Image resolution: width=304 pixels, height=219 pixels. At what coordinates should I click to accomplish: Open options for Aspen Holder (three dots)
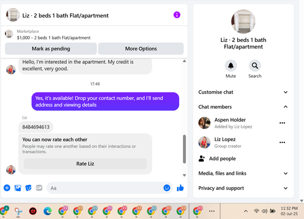point(282,123)
